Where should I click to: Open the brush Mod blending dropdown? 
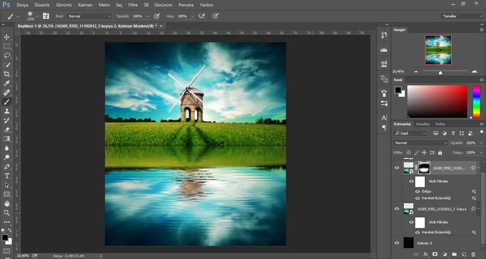89,16
